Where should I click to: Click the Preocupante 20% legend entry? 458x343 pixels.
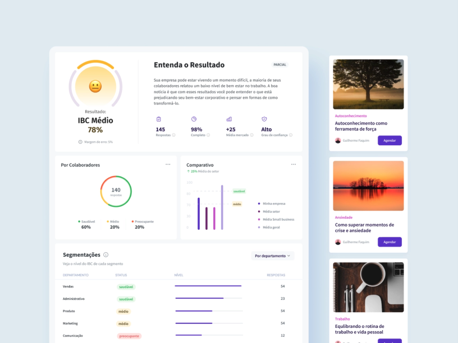coord(142,224)
